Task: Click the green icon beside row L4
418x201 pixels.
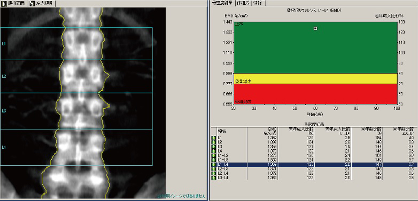Action: (213, 151)
